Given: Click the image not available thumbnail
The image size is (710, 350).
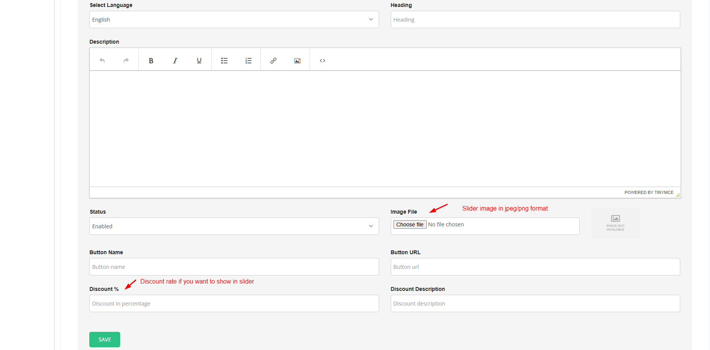Looking at the screenshot, I should coord(615,223).
